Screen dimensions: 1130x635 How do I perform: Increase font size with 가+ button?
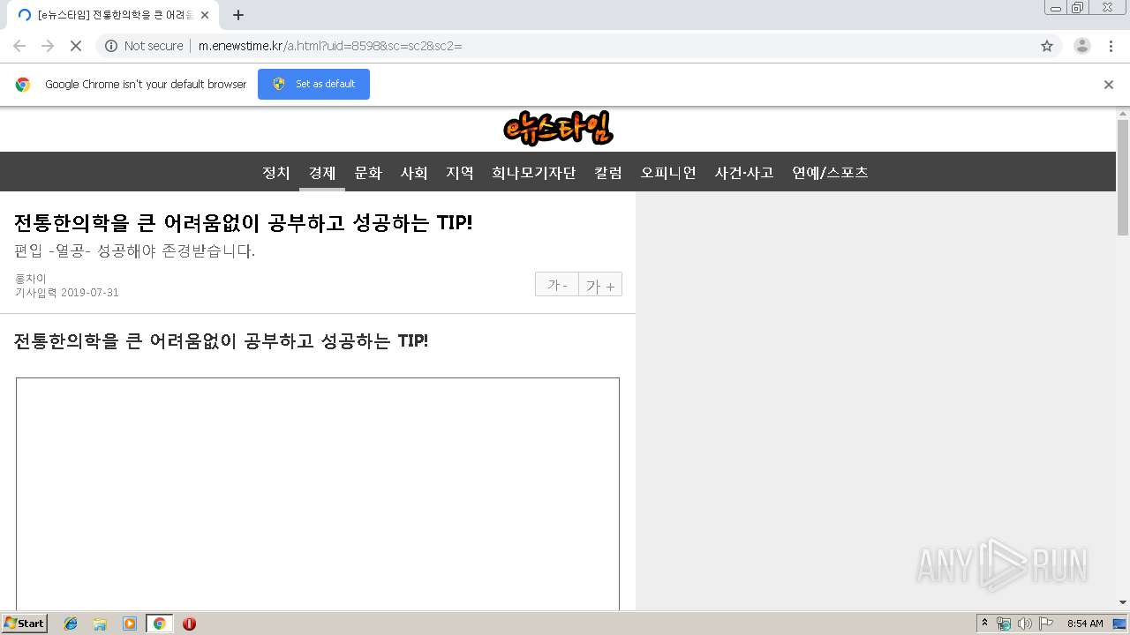600,284
